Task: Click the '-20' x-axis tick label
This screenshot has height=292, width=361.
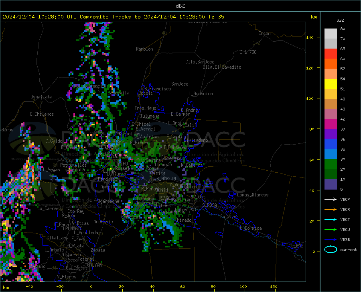Action: pyautogui.click(x=60, y=287)
